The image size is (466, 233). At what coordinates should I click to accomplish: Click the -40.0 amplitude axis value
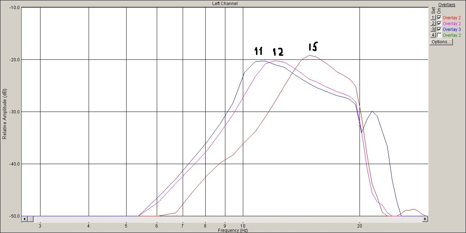pyautogui.click(x=15, y=164)
